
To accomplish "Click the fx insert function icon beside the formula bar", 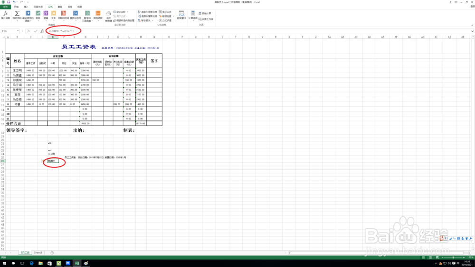I will click(42, 31).
